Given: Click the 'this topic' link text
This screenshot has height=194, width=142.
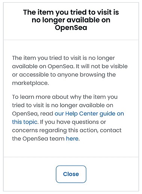Looking at the screenshot, I should (x=25, y=122).
